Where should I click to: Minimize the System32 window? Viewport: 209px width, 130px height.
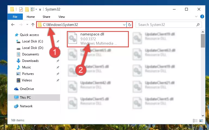(174, 9)
